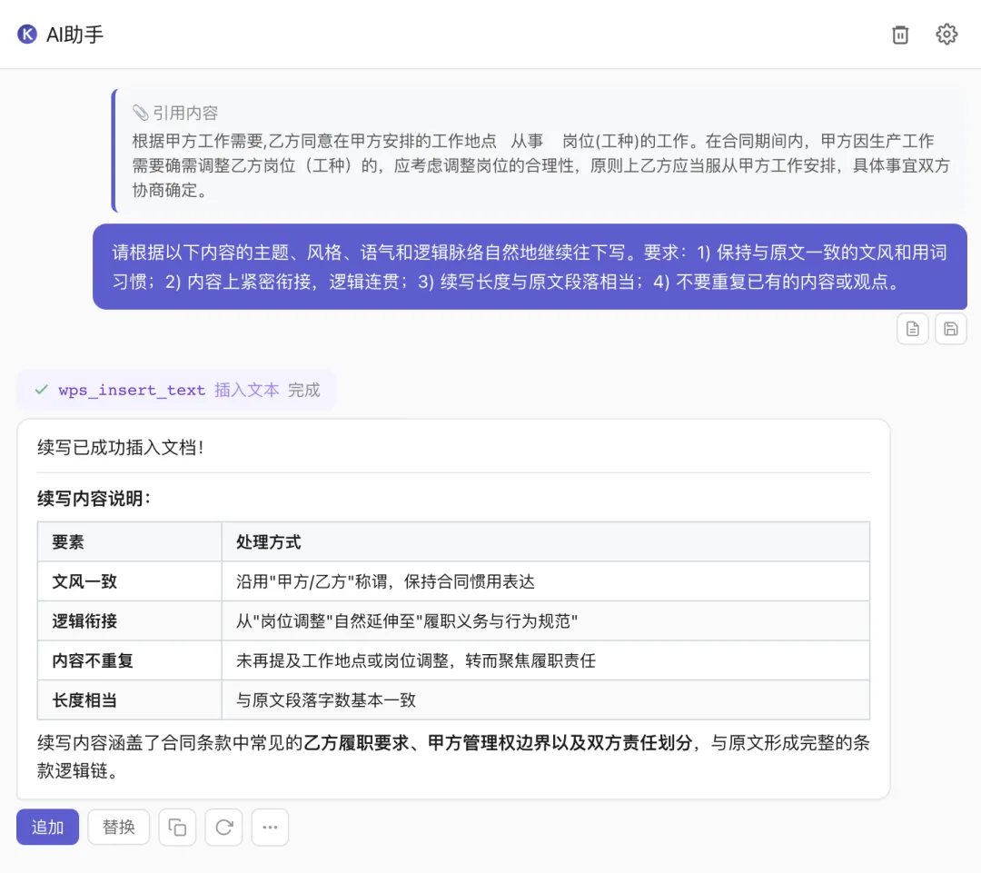Select the 文风一致 table cell

[x=130, y=581]
